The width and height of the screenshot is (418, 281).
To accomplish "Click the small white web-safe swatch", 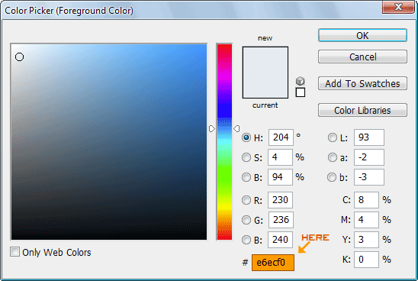I will coord(301,92).
